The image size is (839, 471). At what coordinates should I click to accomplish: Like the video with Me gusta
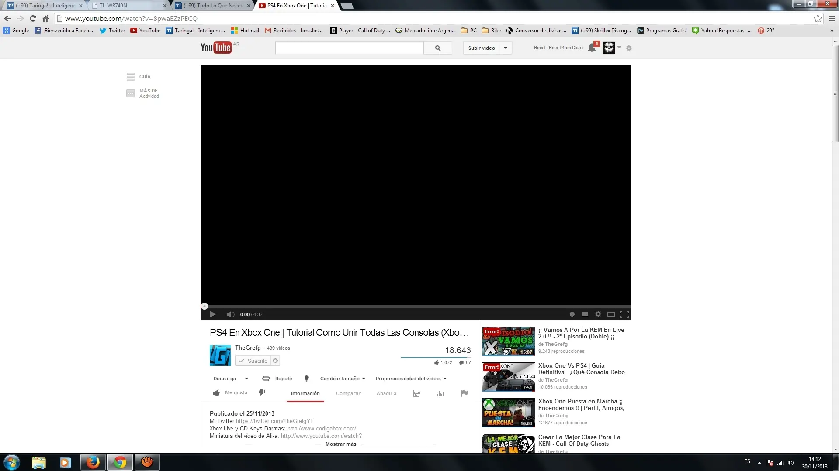pos(230,393)
